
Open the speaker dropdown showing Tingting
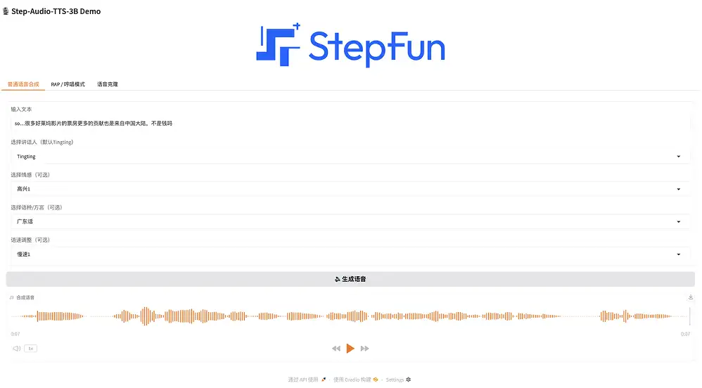(x=350, y=156)
